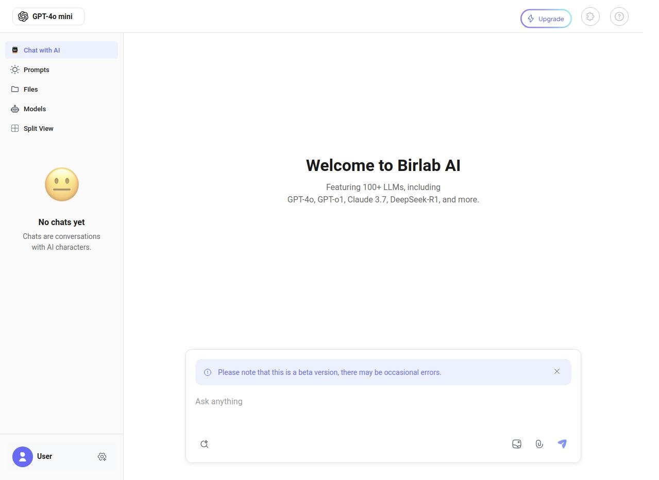Click the paper plane send icon
The image size is (659, 480).
tap(562, 444)
